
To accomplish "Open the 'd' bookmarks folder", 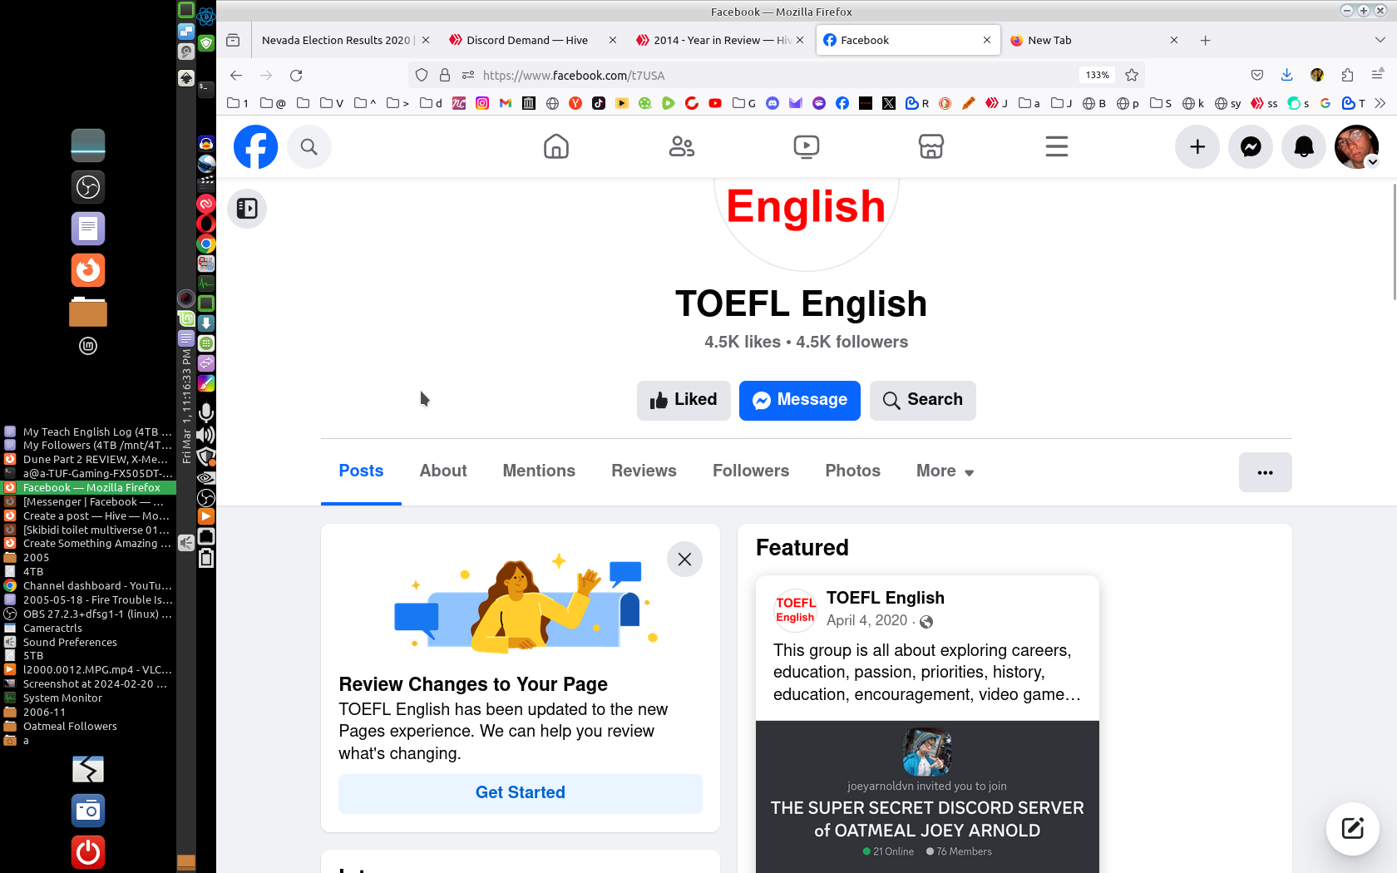I will pyautogui.click(x=431, y=103).
